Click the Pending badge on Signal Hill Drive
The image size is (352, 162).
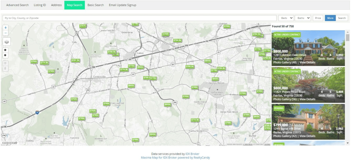coord(278,108)
